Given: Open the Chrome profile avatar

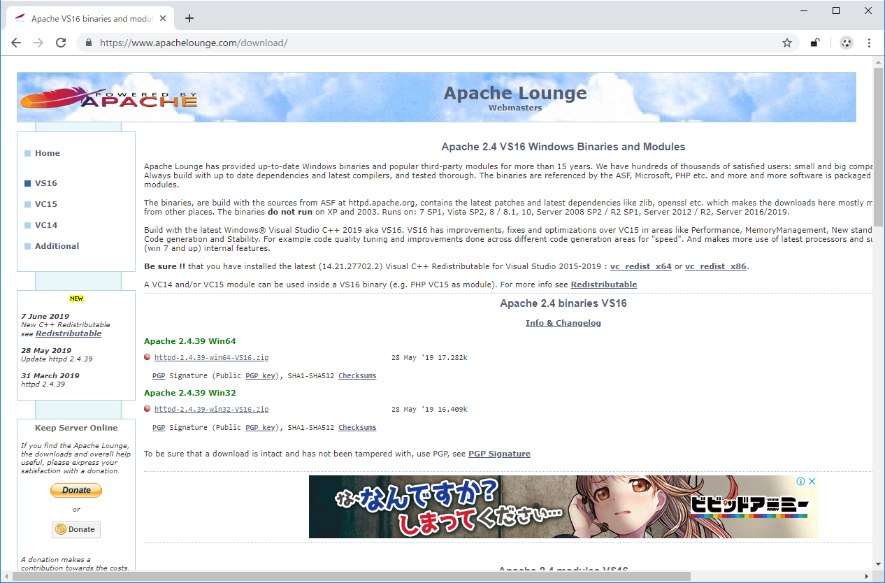Looking at the screenshot, I should pyautogui.click(x=847, y=43).
